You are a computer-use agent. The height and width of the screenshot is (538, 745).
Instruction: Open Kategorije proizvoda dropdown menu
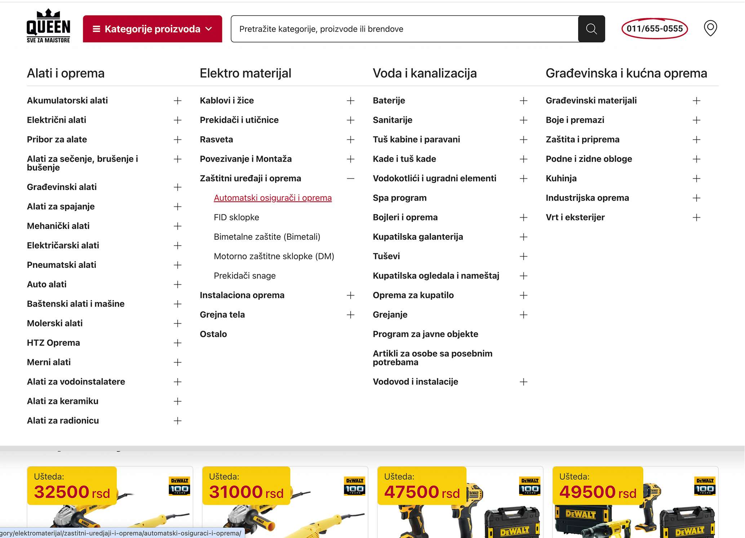152,29
